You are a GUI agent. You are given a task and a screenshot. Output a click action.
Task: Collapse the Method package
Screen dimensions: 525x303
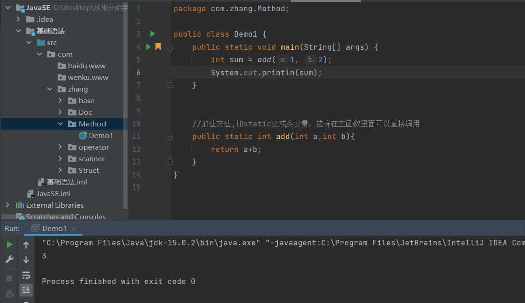(x=60, y=124)
